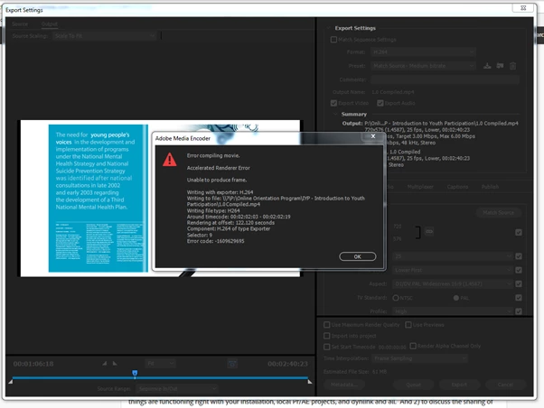Click the Export button
544x408 pixels.
(x=459, y=385)
